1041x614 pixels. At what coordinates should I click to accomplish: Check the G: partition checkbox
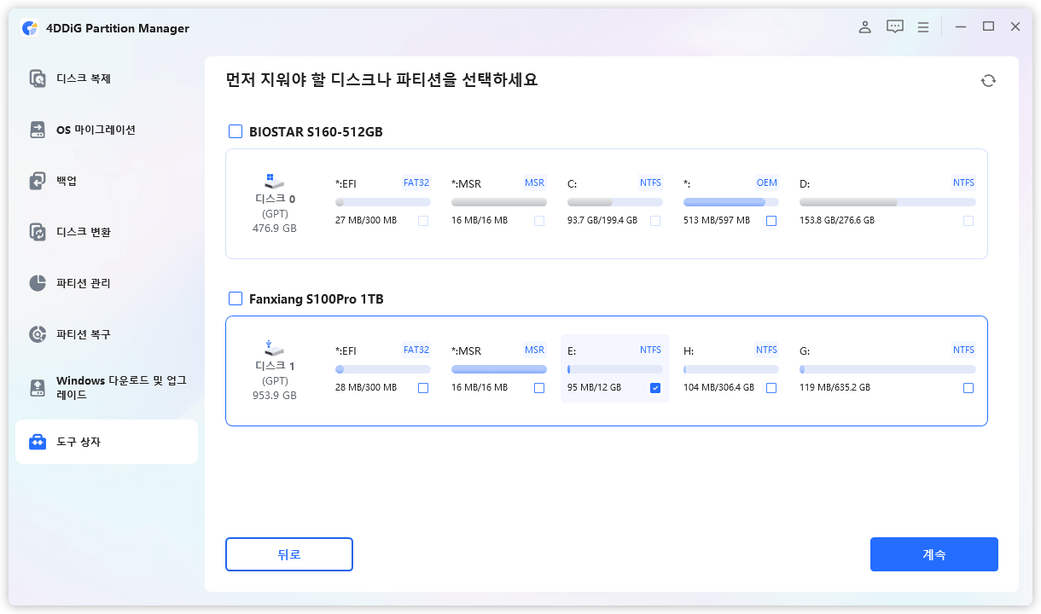pyautogui.click(x=968, y=388)
